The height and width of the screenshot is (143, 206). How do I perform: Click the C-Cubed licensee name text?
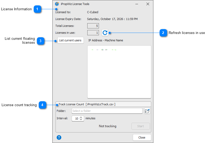tap(93, 12)
